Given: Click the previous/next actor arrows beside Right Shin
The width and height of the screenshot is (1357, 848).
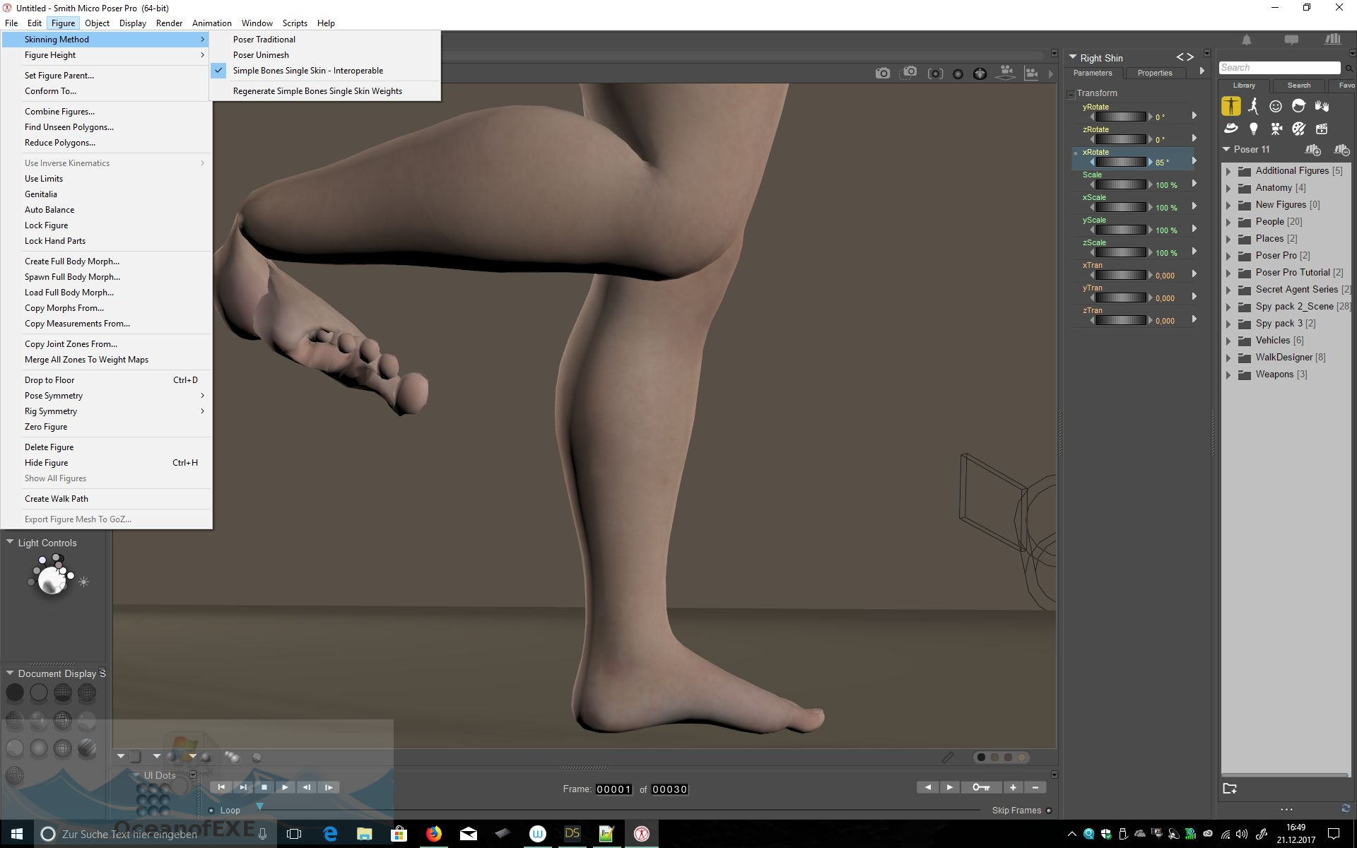Looking at the screenshot, I should point(1185,57).
